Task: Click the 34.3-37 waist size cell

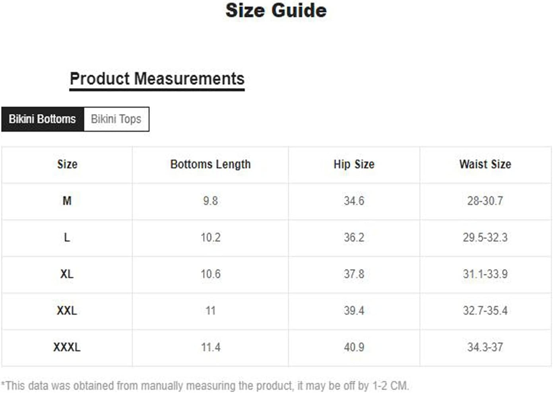Action: tap(485, 347)
